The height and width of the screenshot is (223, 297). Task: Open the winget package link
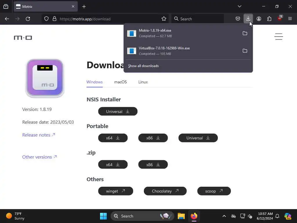click(115, 191)
